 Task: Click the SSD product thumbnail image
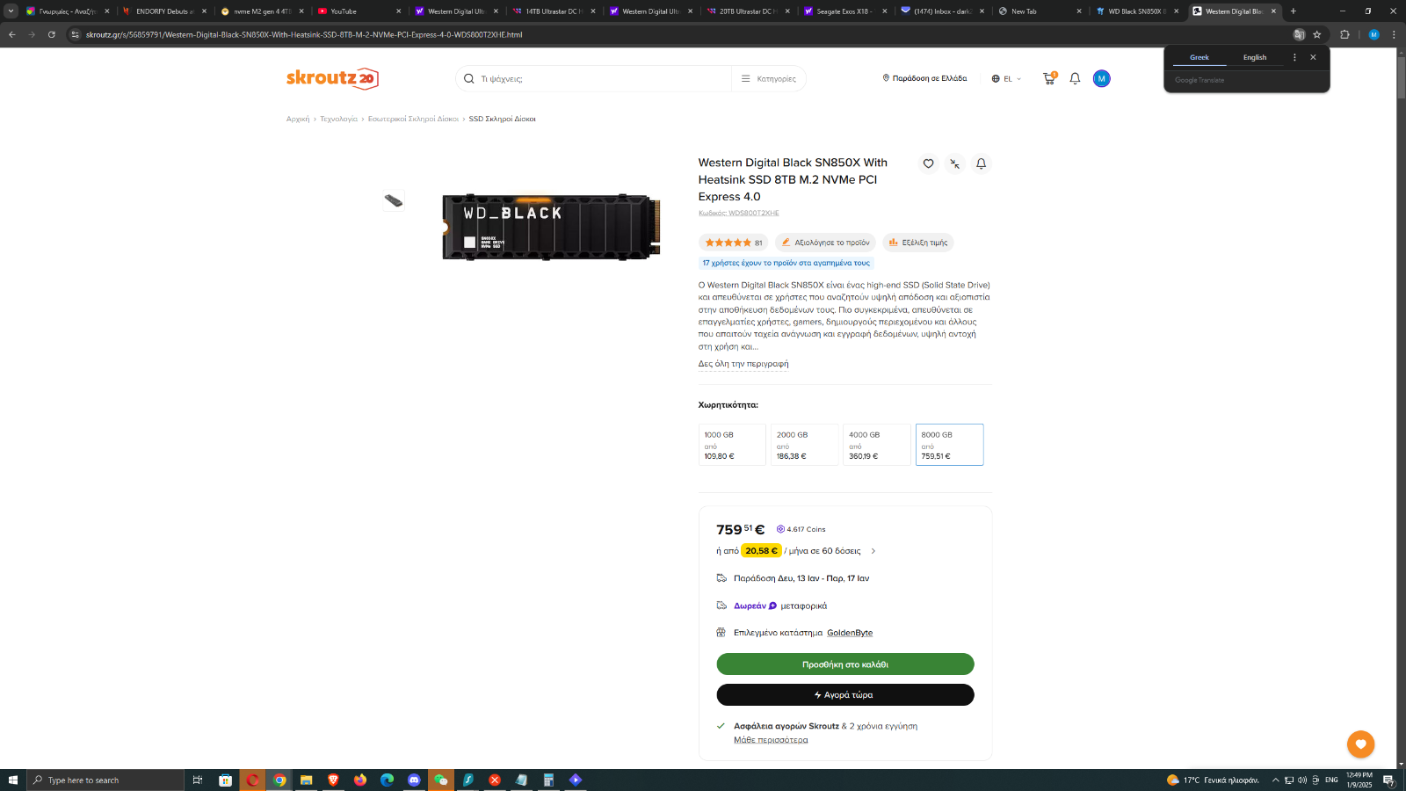pos(394,201)
